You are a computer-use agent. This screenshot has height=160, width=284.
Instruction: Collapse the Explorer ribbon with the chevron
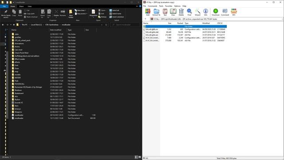pyautogui.click(x=137, y=6)
